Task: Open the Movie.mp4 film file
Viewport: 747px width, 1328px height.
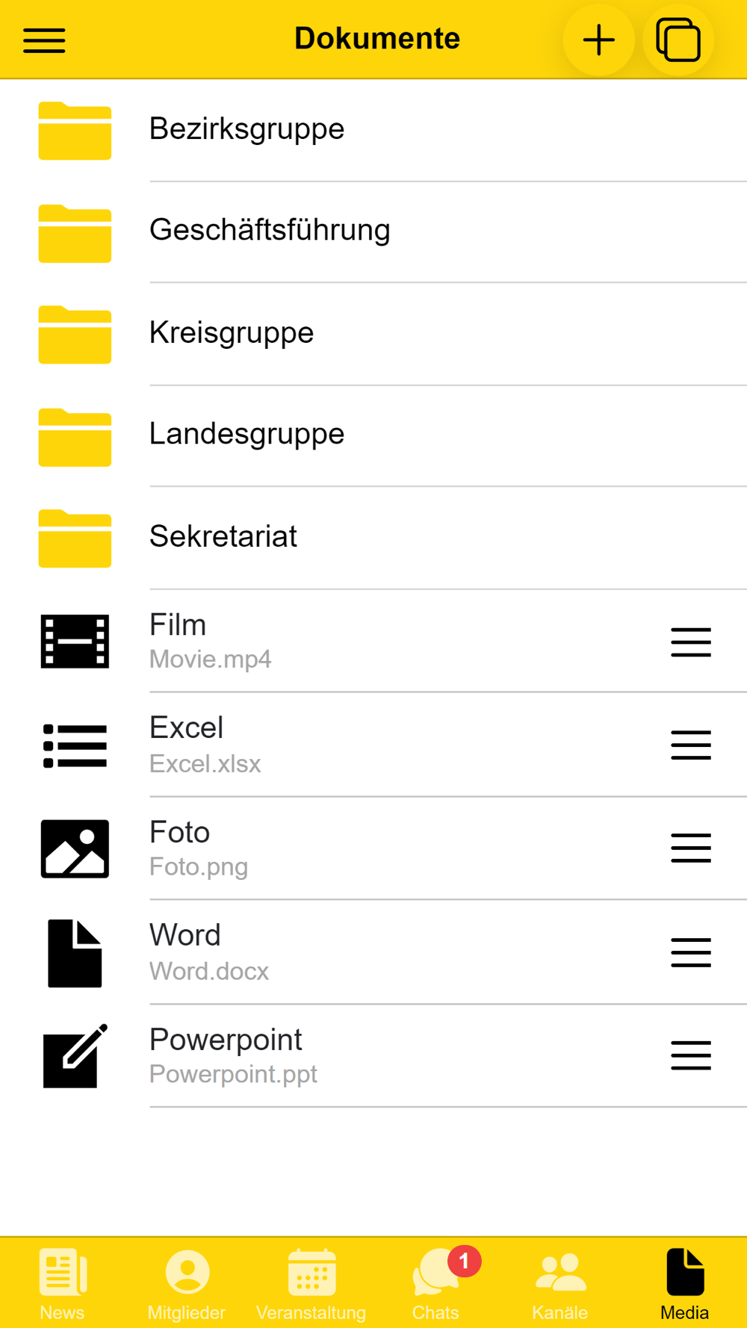Action: tap(210, 642)
